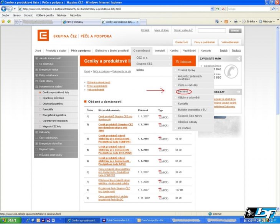Viewport: 280px width, 224px height.
Task: Open 'Produktové řady Skupiny ČEZ pro domácnosti' link
Action: pos(114,190)
